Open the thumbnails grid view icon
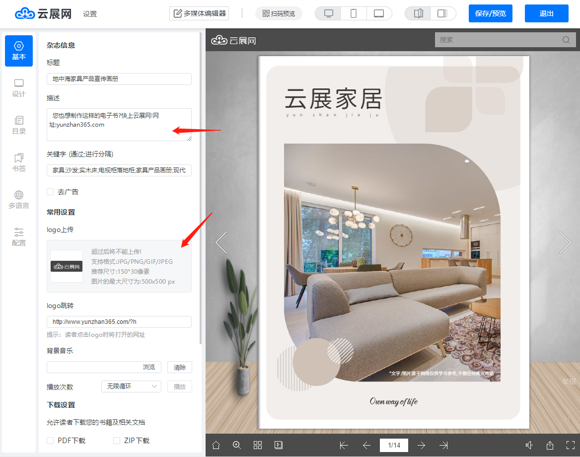Image resolution: width=580 pixels, height=457 pixels. 258,445
